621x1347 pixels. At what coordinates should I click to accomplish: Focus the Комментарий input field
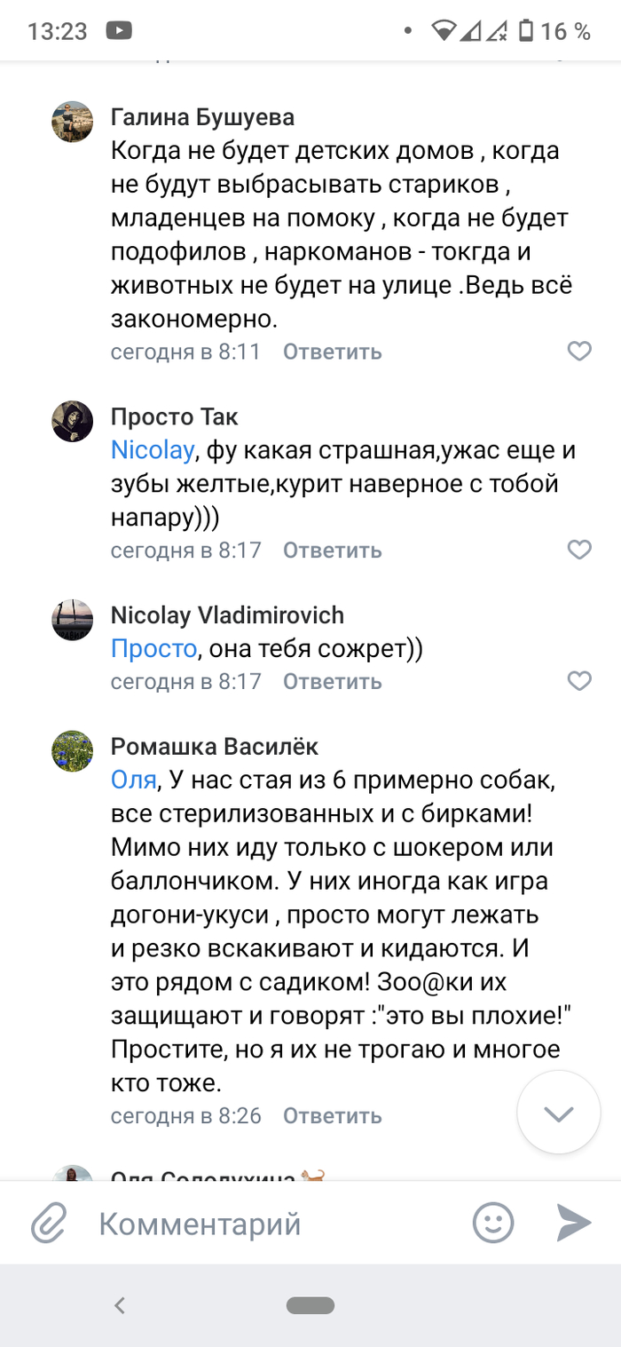coord(266,1224)
